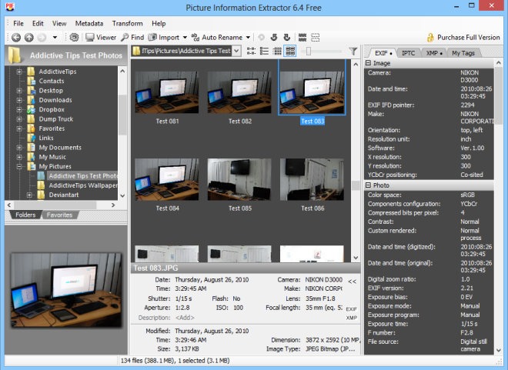Collapse the Image section in EXIF panel
The width and height of the screenshot is (508, 370).
point(369,64)
